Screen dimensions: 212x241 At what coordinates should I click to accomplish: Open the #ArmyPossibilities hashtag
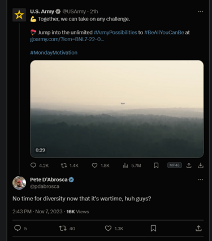click(115, 32)
